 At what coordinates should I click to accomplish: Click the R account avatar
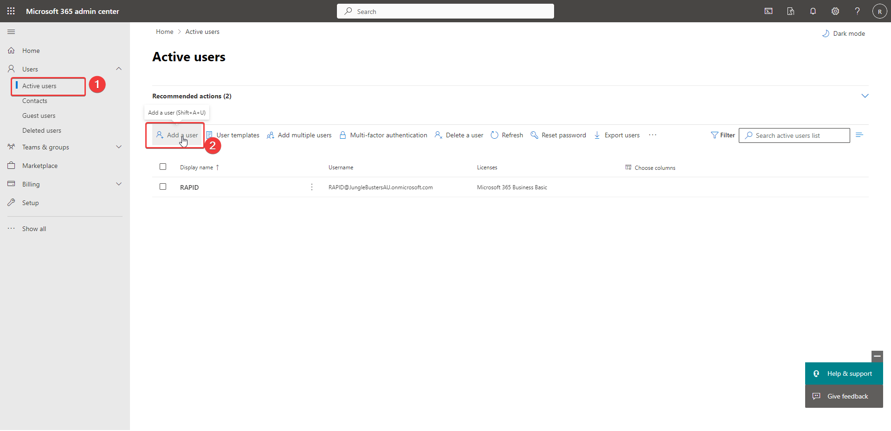point(879,11)
